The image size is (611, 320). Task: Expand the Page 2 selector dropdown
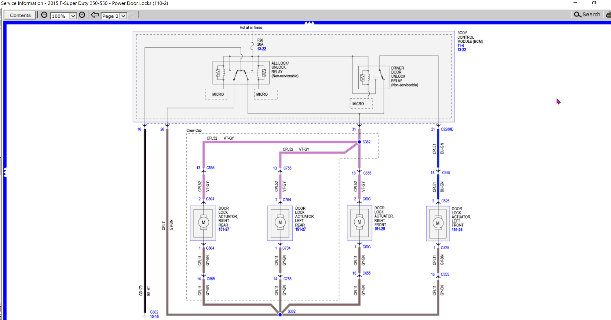click(x=123, y=16)
